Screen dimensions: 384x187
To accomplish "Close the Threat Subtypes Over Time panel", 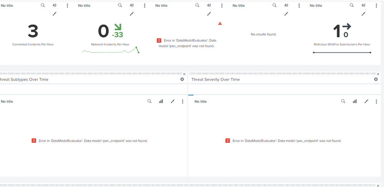I will tap(184, 74).
